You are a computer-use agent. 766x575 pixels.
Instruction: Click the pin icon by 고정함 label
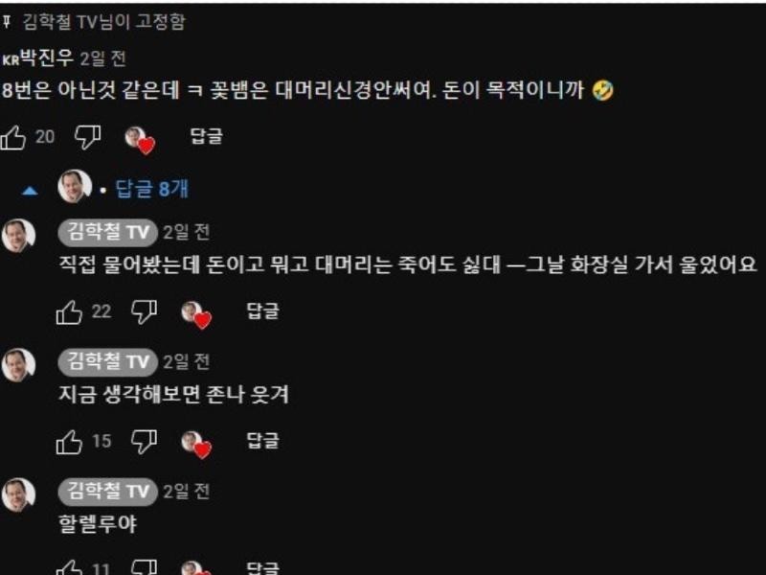tap(7, 21)
